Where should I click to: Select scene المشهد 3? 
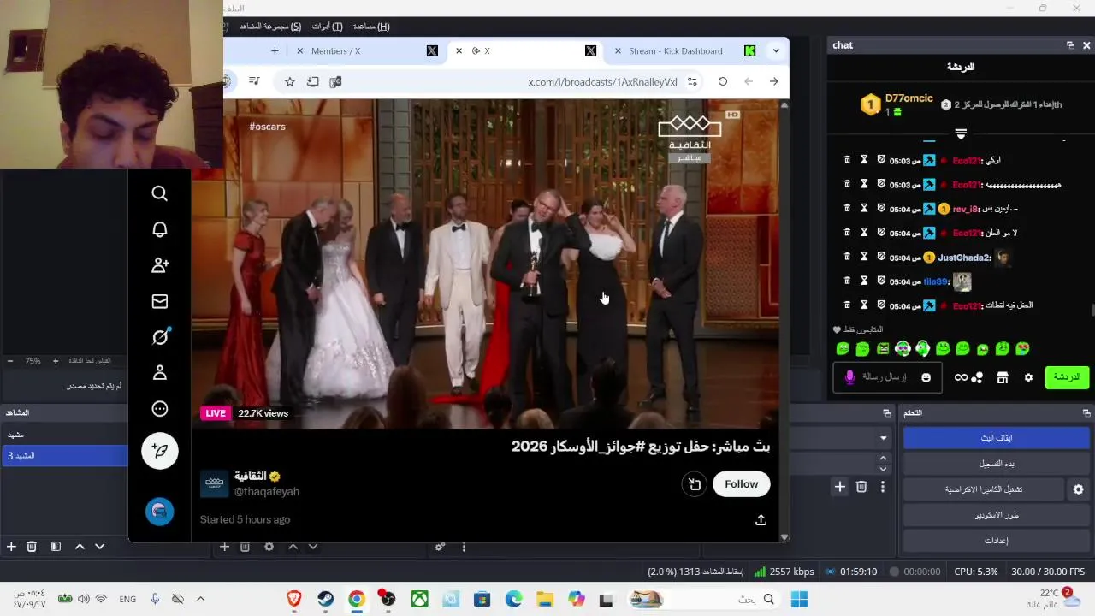[64, 456]
